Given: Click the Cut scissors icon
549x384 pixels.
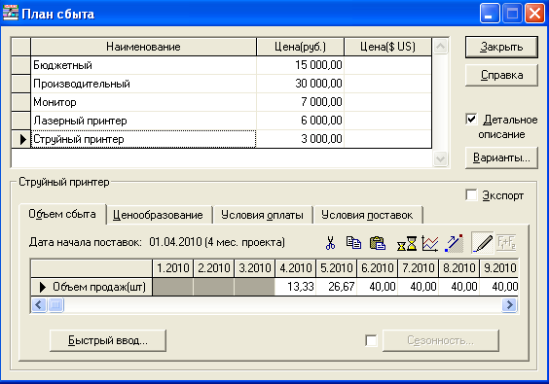Looking at the screenshot, I should pyautogui.click(x=330, y=243).
